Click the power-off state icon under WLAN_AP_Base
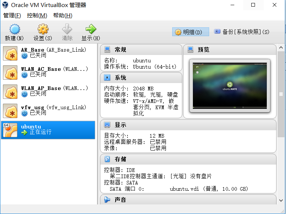Screen dimensions: 286x214 tap(24, 94)
